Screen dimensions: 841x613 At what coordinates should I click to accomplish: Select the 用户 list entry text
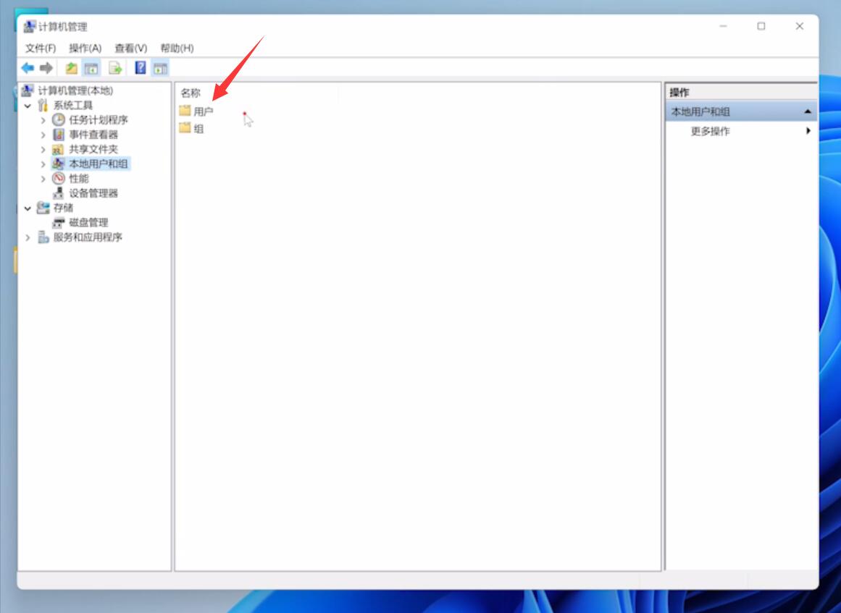point(204,111)
